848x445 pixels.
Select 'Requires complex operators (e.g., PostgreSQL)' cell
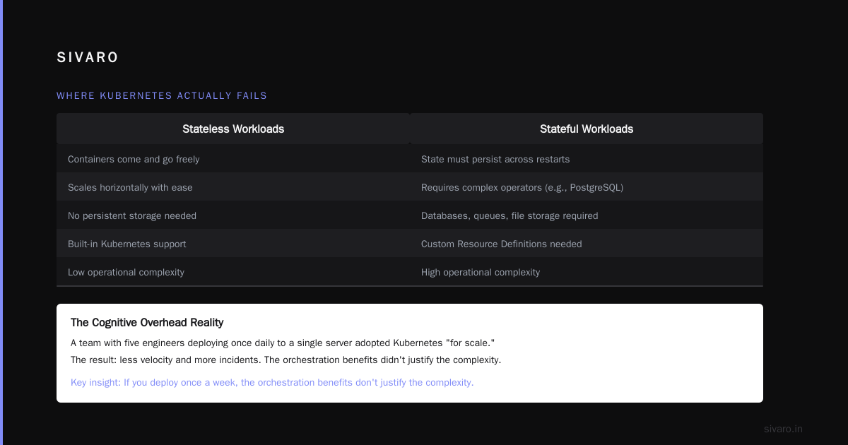pyautogui.click(x=587, y=187)
